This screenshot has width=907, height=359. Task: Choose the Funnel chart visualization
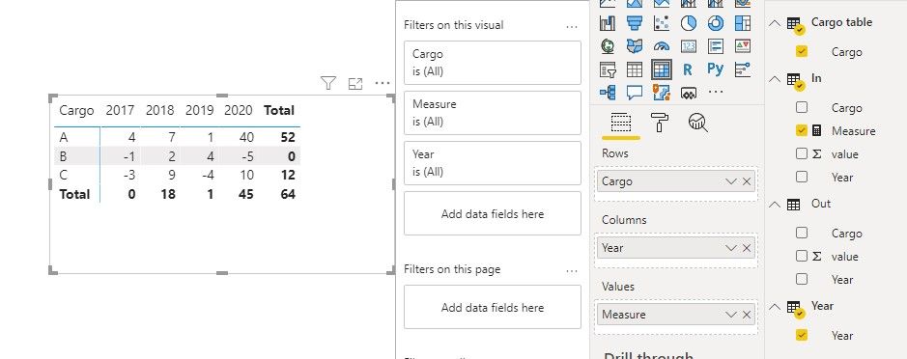(x=635, y=23)
